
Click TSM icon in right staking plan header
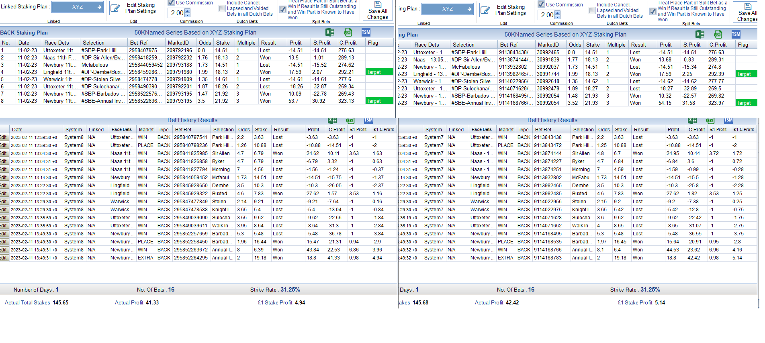coord(736,35)
